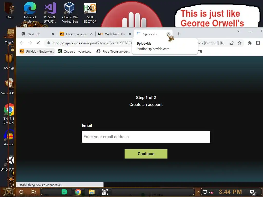The width and height of the screenshot is (263, 197).
Task: Open the notification center icon
Action: (x=252, y=192)
